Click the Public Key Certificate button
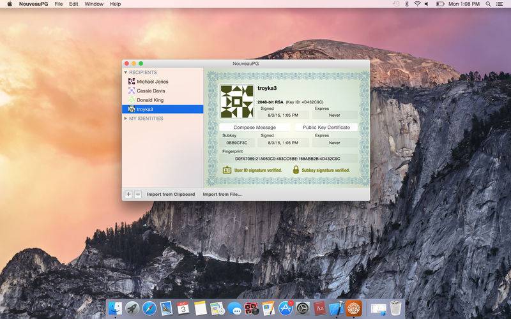The image size is (511, 319). pos(326,127)
